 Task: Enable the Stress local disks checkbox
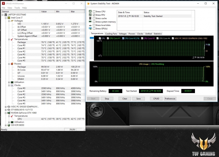tap(94, 25)
